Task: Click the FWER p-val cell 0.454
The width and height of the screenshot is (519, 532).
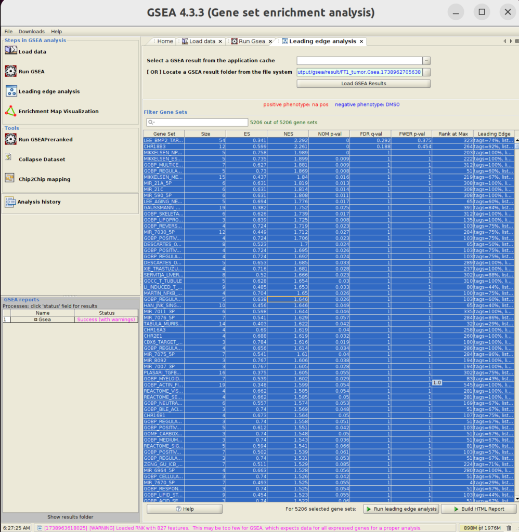Action: (x=412, y=147)
